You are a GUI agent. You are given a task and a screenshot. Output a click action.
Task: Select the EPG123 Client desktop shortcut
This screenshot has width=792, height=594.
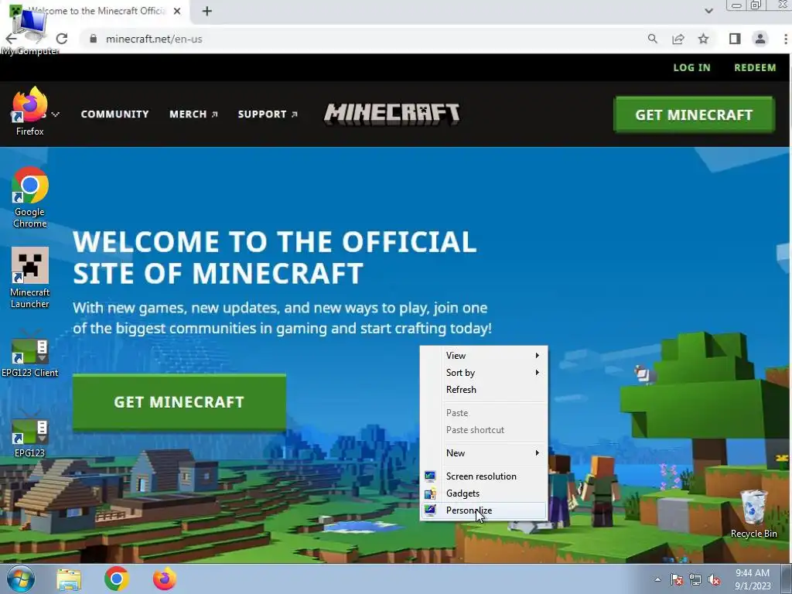pos(30,353)
